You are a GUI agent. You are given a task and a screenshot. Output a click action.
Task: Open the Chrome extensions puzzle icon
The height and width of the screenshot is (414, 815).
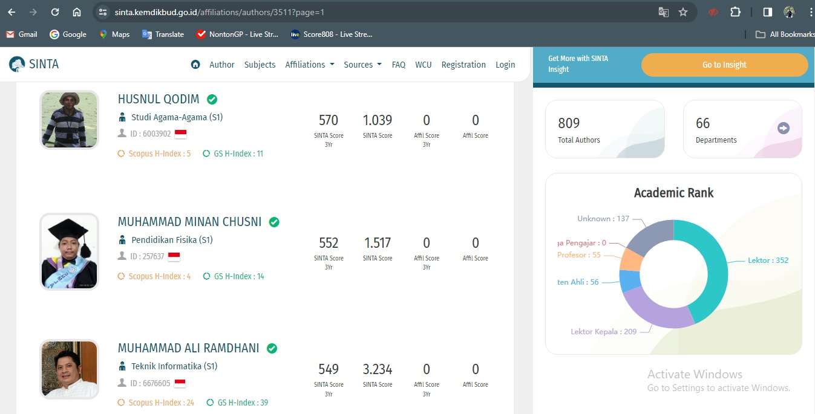735,12
